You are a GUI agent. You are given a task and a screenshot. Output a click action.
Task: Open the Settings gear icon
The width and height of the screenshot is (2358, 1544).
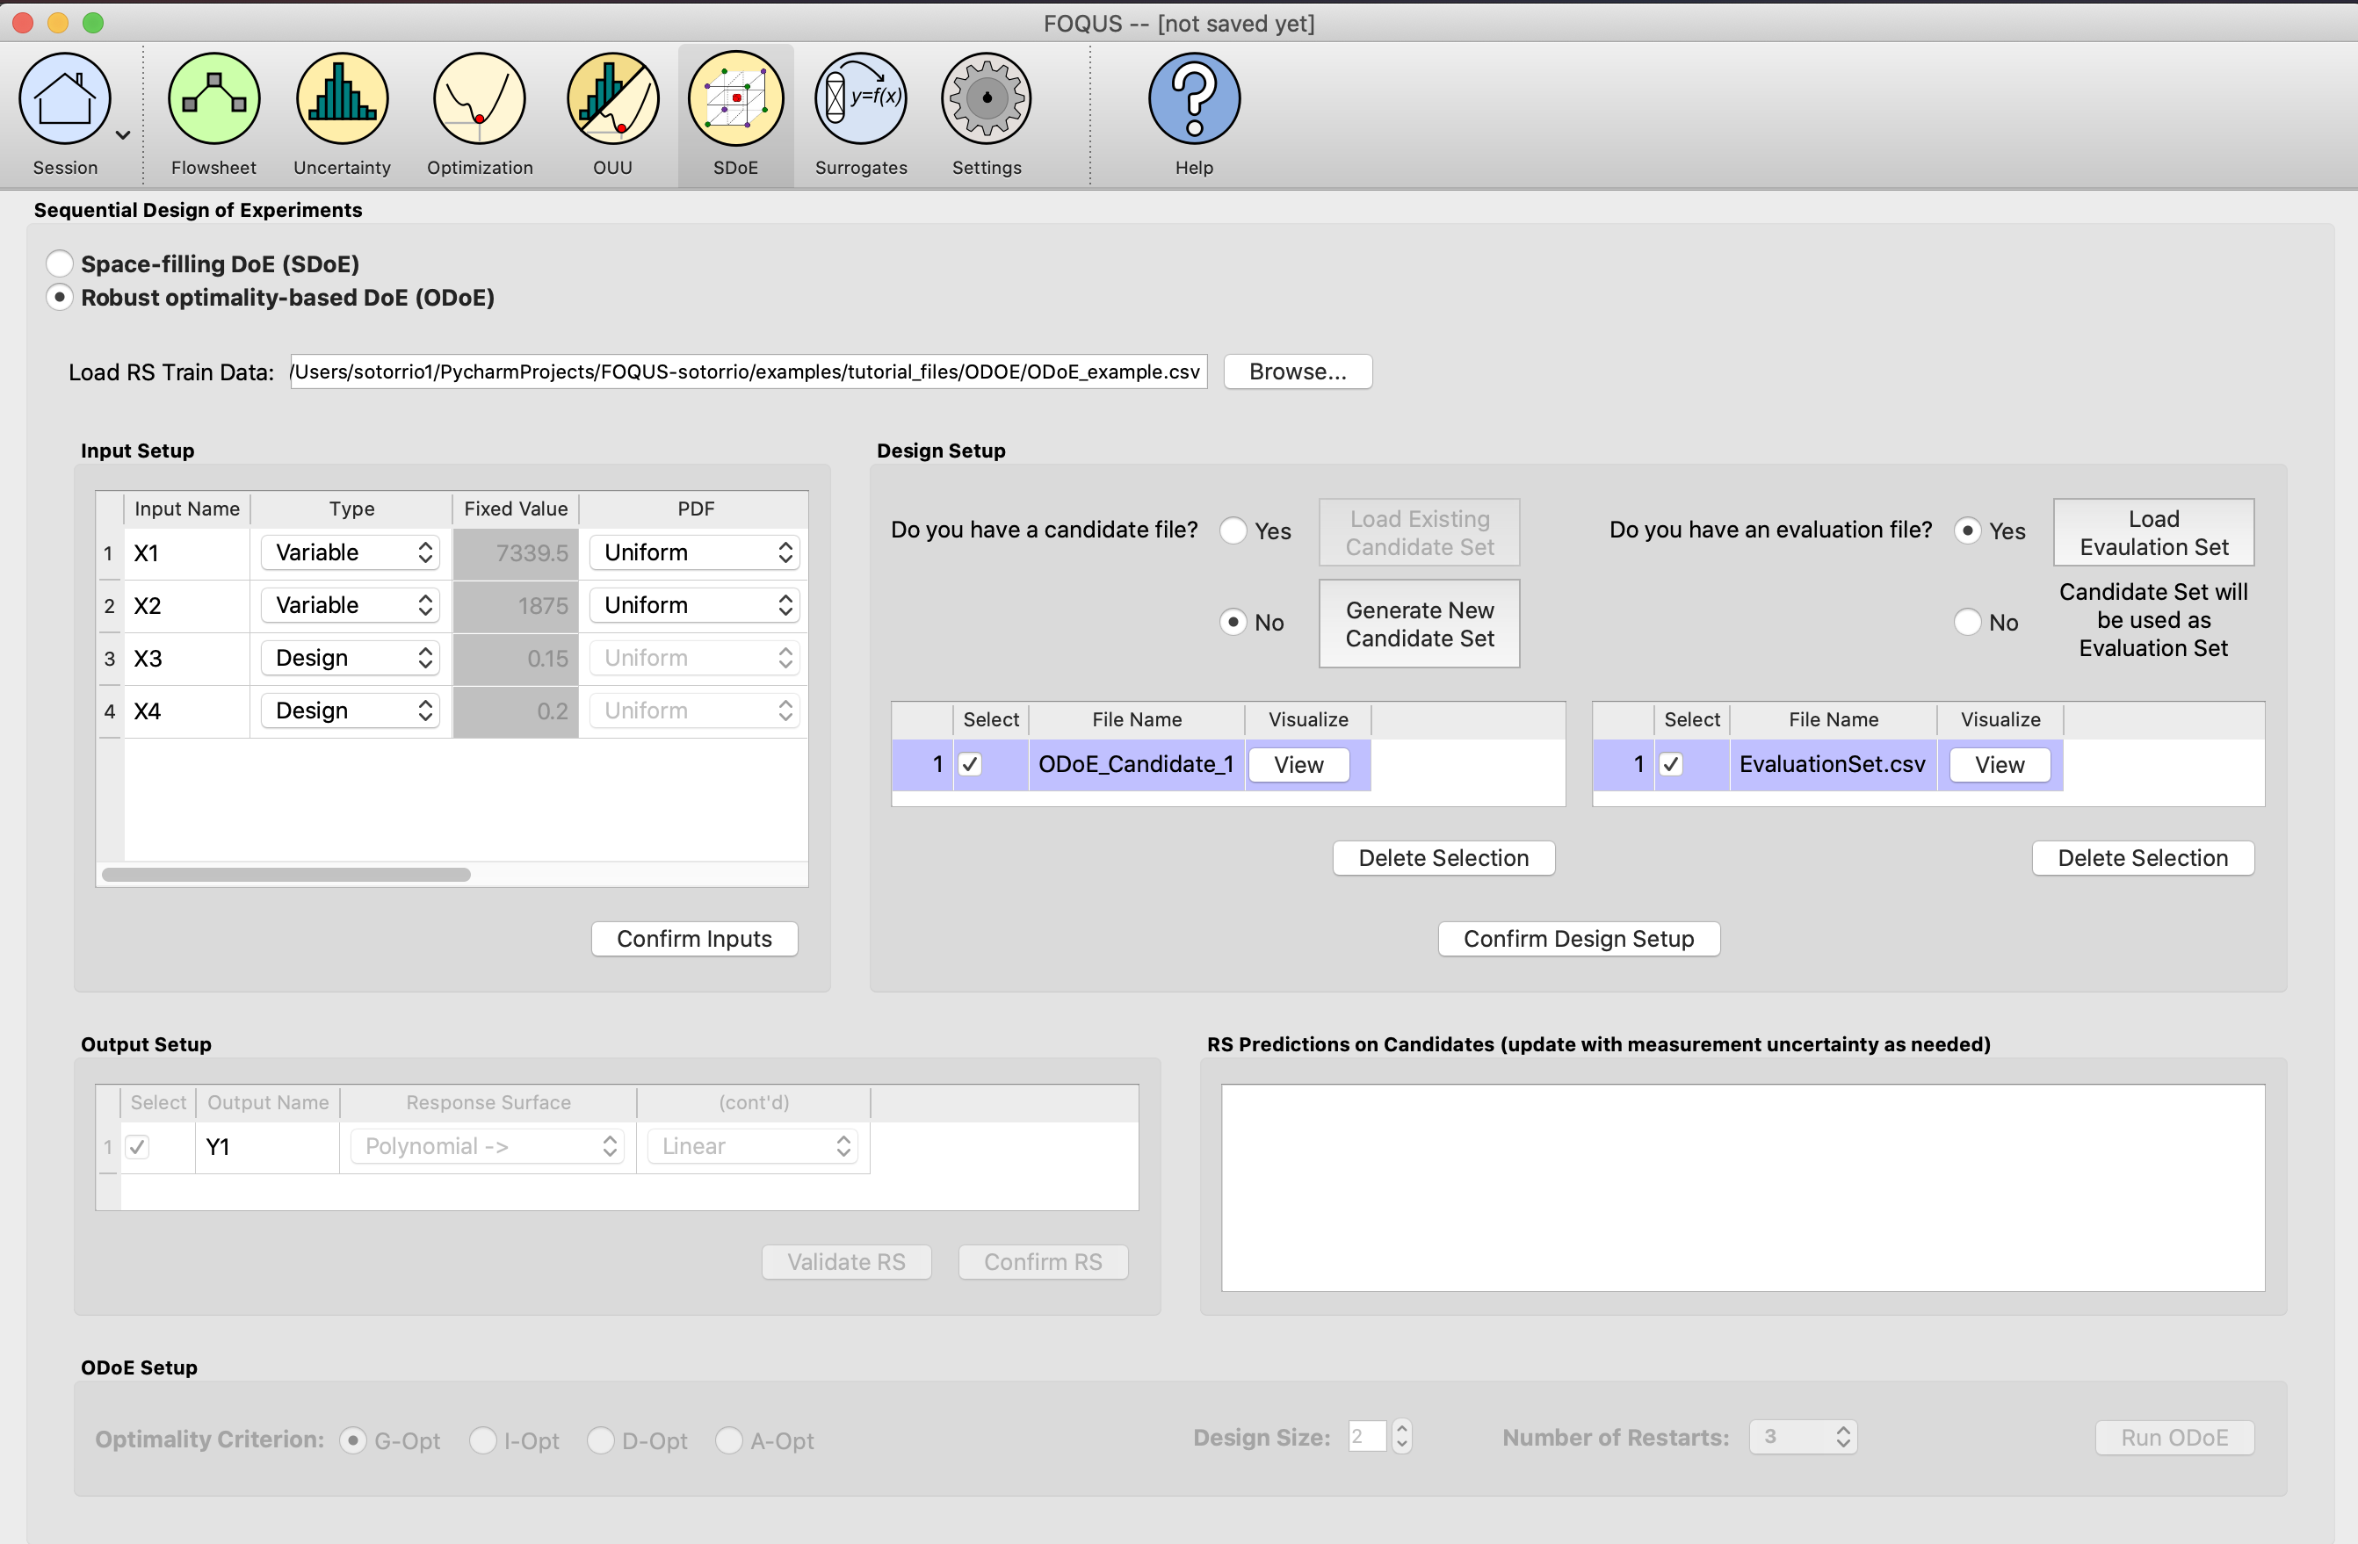click(986, 99)
